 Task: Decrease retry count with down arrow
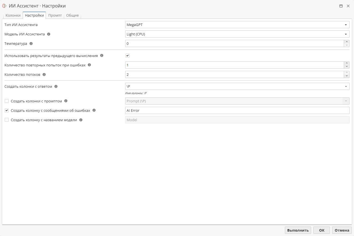coord(347,67)
